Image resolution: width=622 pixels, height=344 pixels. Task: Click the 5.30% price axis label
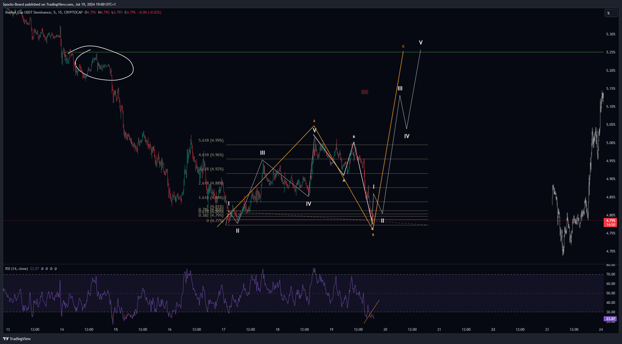coord(610,34)
